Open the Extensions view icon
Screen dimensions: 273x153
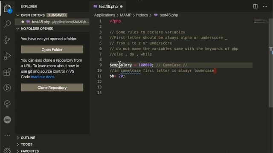click(7, 72)
